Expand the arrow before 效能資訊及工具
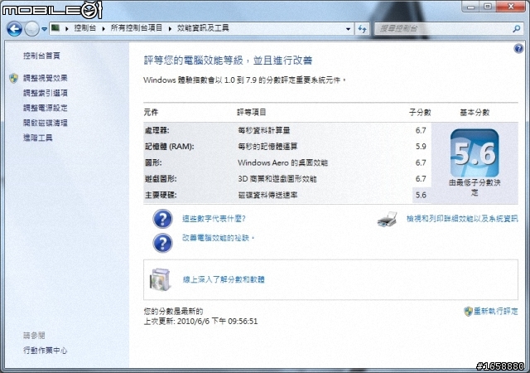The image size is (530, 373). point(170,28)
